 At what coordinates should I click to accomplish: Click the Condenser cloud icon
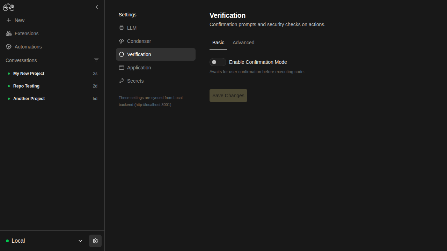(x=122, y=41)
